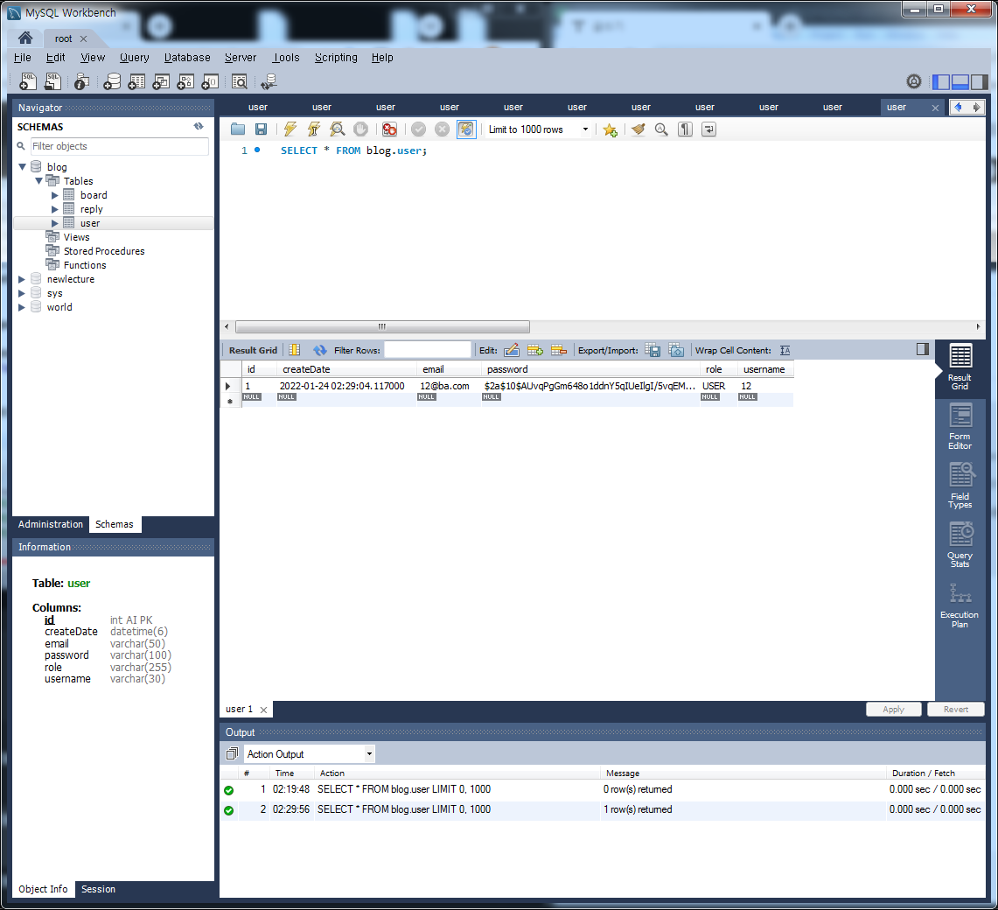Collapse the blog schema
The width and height of the screenshot is (998, 910).
click(22, 167)
